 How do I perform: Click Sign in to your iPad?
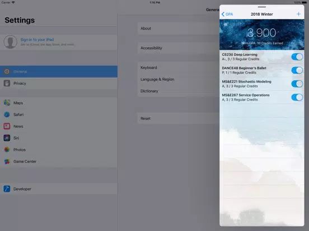37,40
